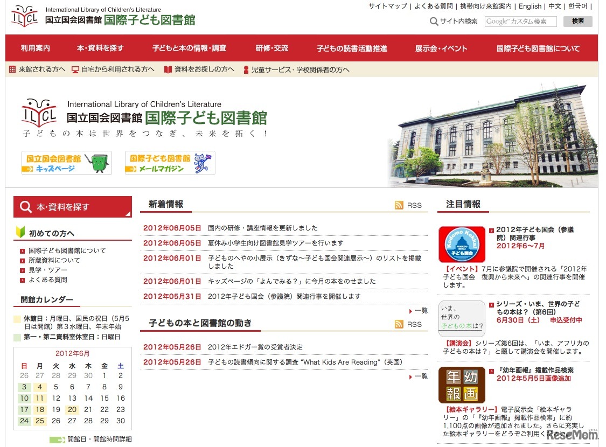Click the green arrow beside 開館日・開館時間詳細
The height and width of the screenshot is (447, 606).
pos(57,439)
